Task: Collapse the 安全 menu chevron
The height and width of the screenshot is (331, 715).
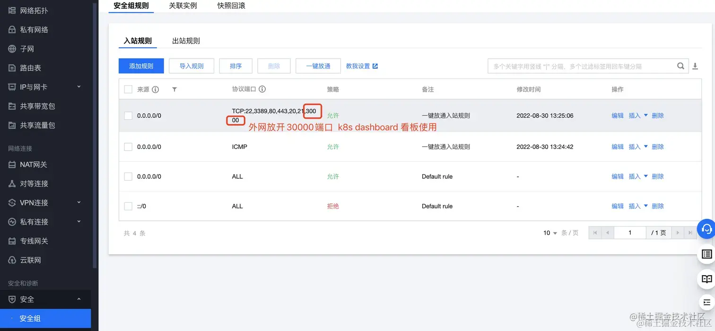Action: point(79,299)
